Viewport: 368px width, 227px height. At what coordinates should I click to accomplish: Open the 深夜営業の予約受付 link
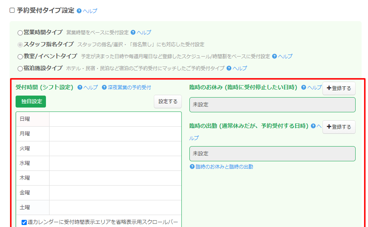(129, 87)
